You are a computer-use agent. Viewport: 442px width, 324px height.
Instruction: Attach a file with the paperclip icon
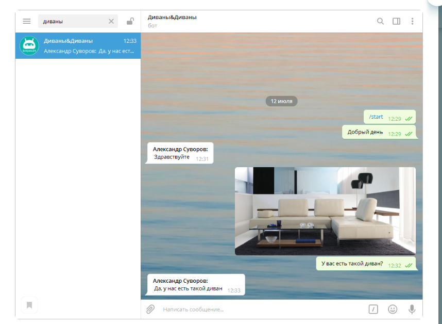coord(150,310)
